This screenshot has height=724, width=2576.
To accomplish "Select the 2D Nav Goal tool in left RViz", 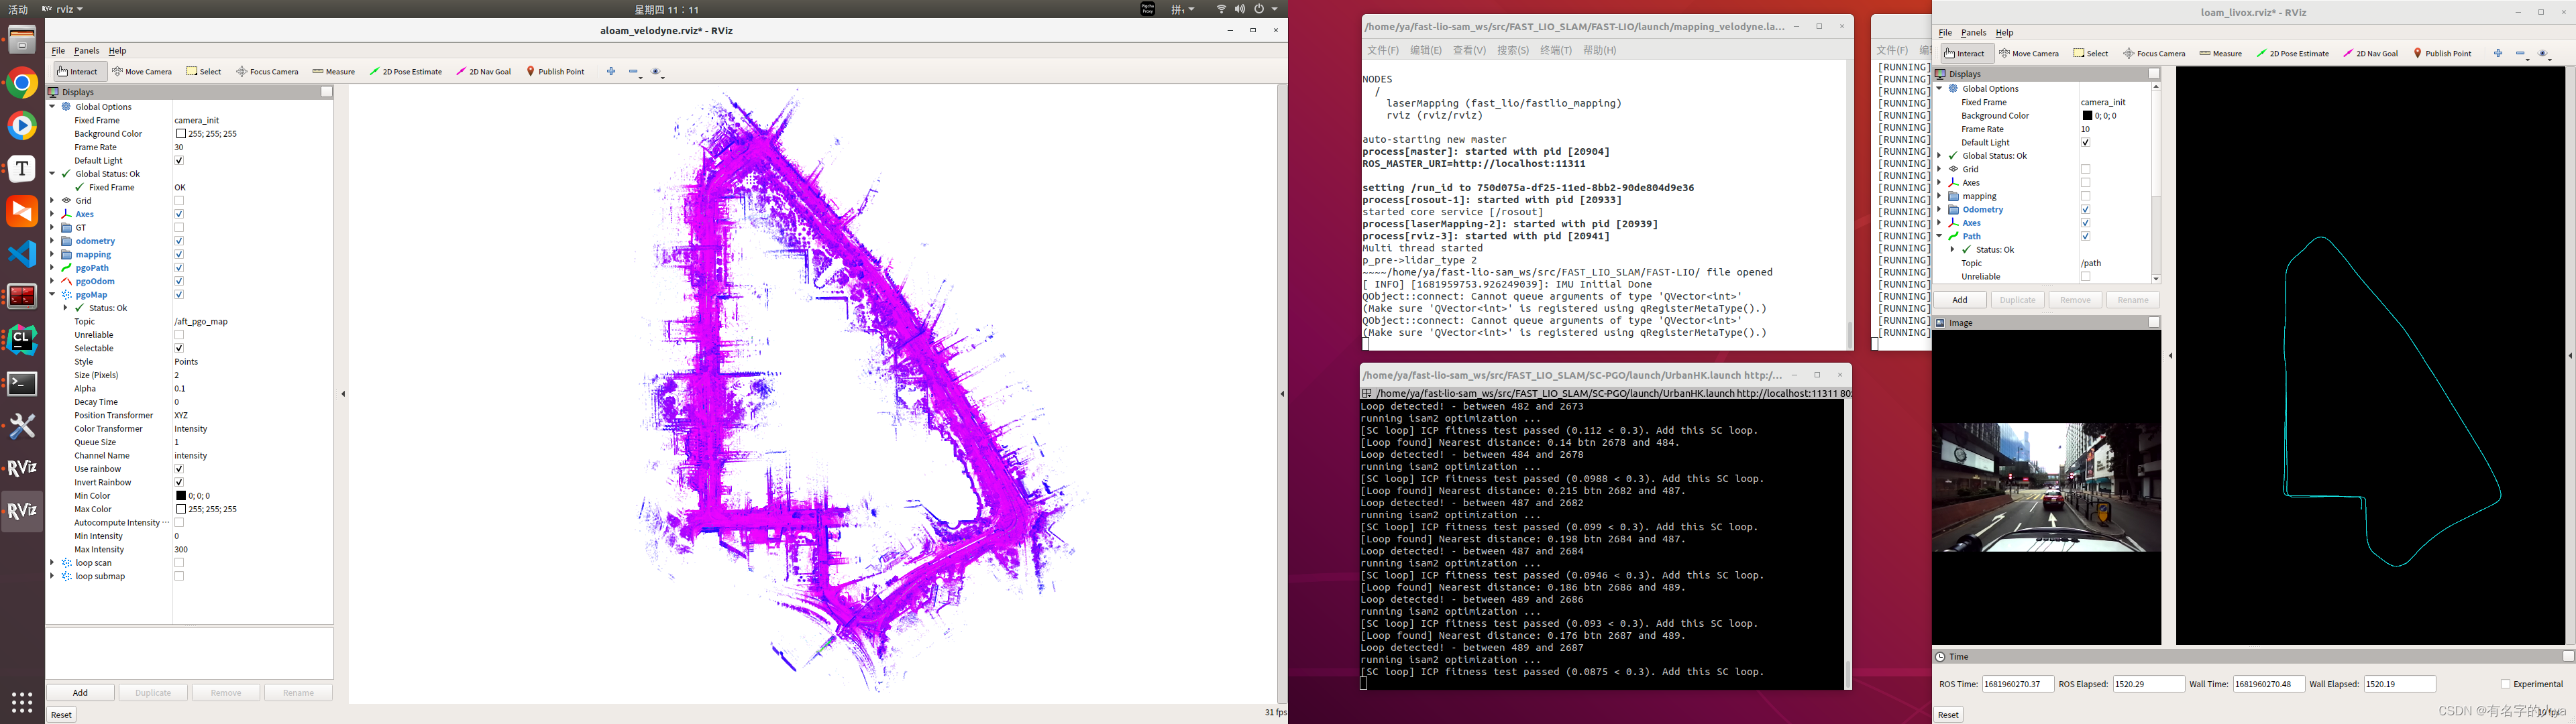I will coord(484,72).
